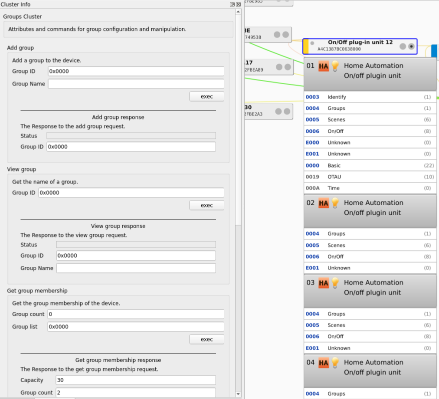The height and width of the screenshot is (399, 439).
Task: Focus the Add group Group ID field
Action: [136, 71]
